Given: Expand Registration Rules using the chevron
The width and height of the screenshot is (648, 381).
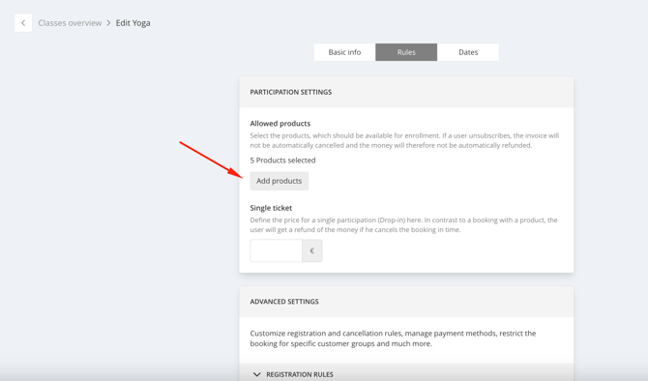Looking at the screenshot, I should (x=256, y=374).
